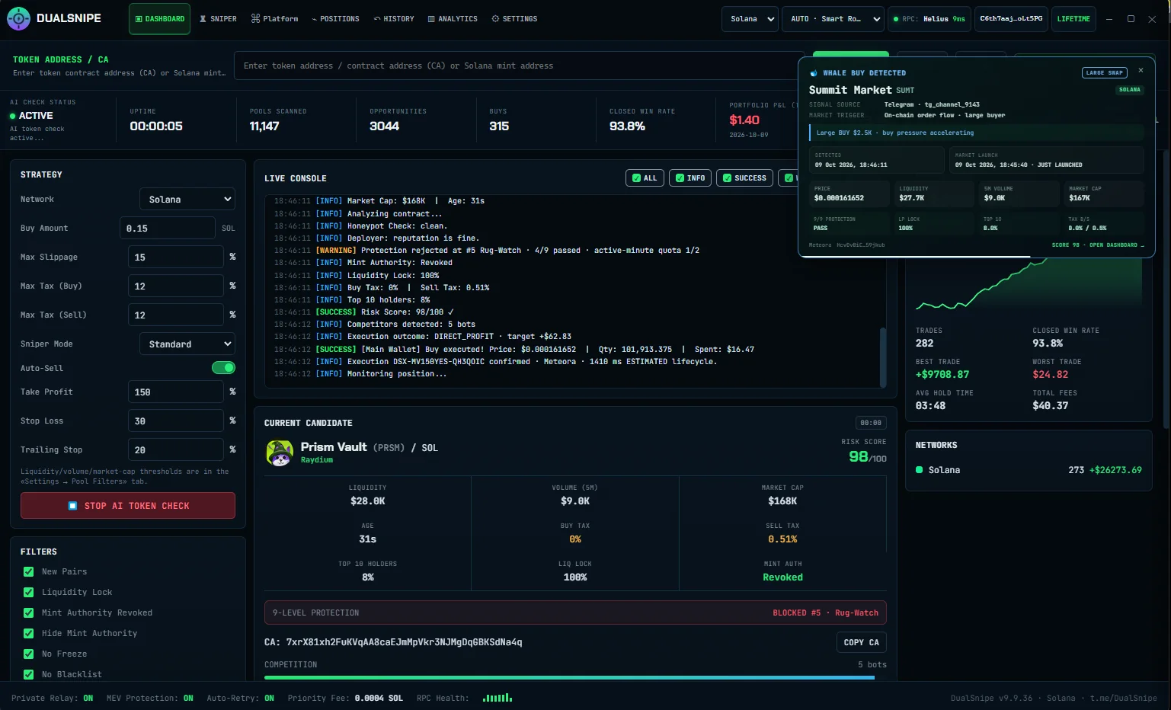Click the Buy Amount input field
Screen dimensions: 1171x710
(x=168, y=229)
